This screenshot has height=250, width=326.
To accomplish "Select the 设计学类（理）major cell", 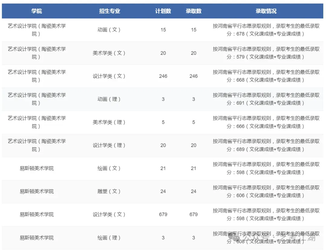I will pyautogui.click(x=109, y=145).
